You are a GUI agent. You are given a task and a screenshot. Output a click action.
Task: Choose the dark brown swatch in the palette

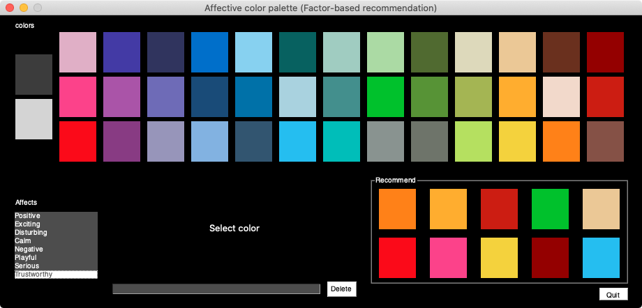[561, 52]
